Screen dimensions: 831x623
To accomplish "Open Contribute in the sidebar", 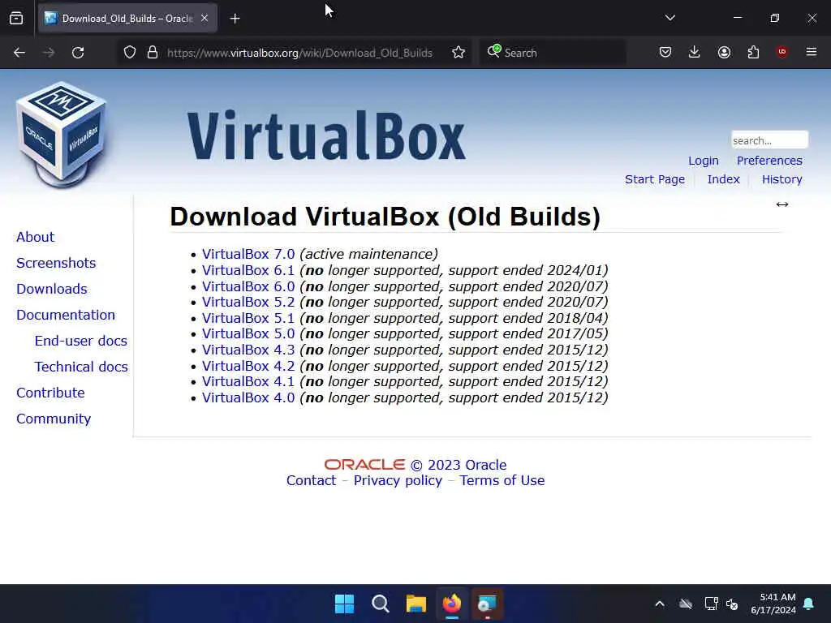I will tap(50, 393).
